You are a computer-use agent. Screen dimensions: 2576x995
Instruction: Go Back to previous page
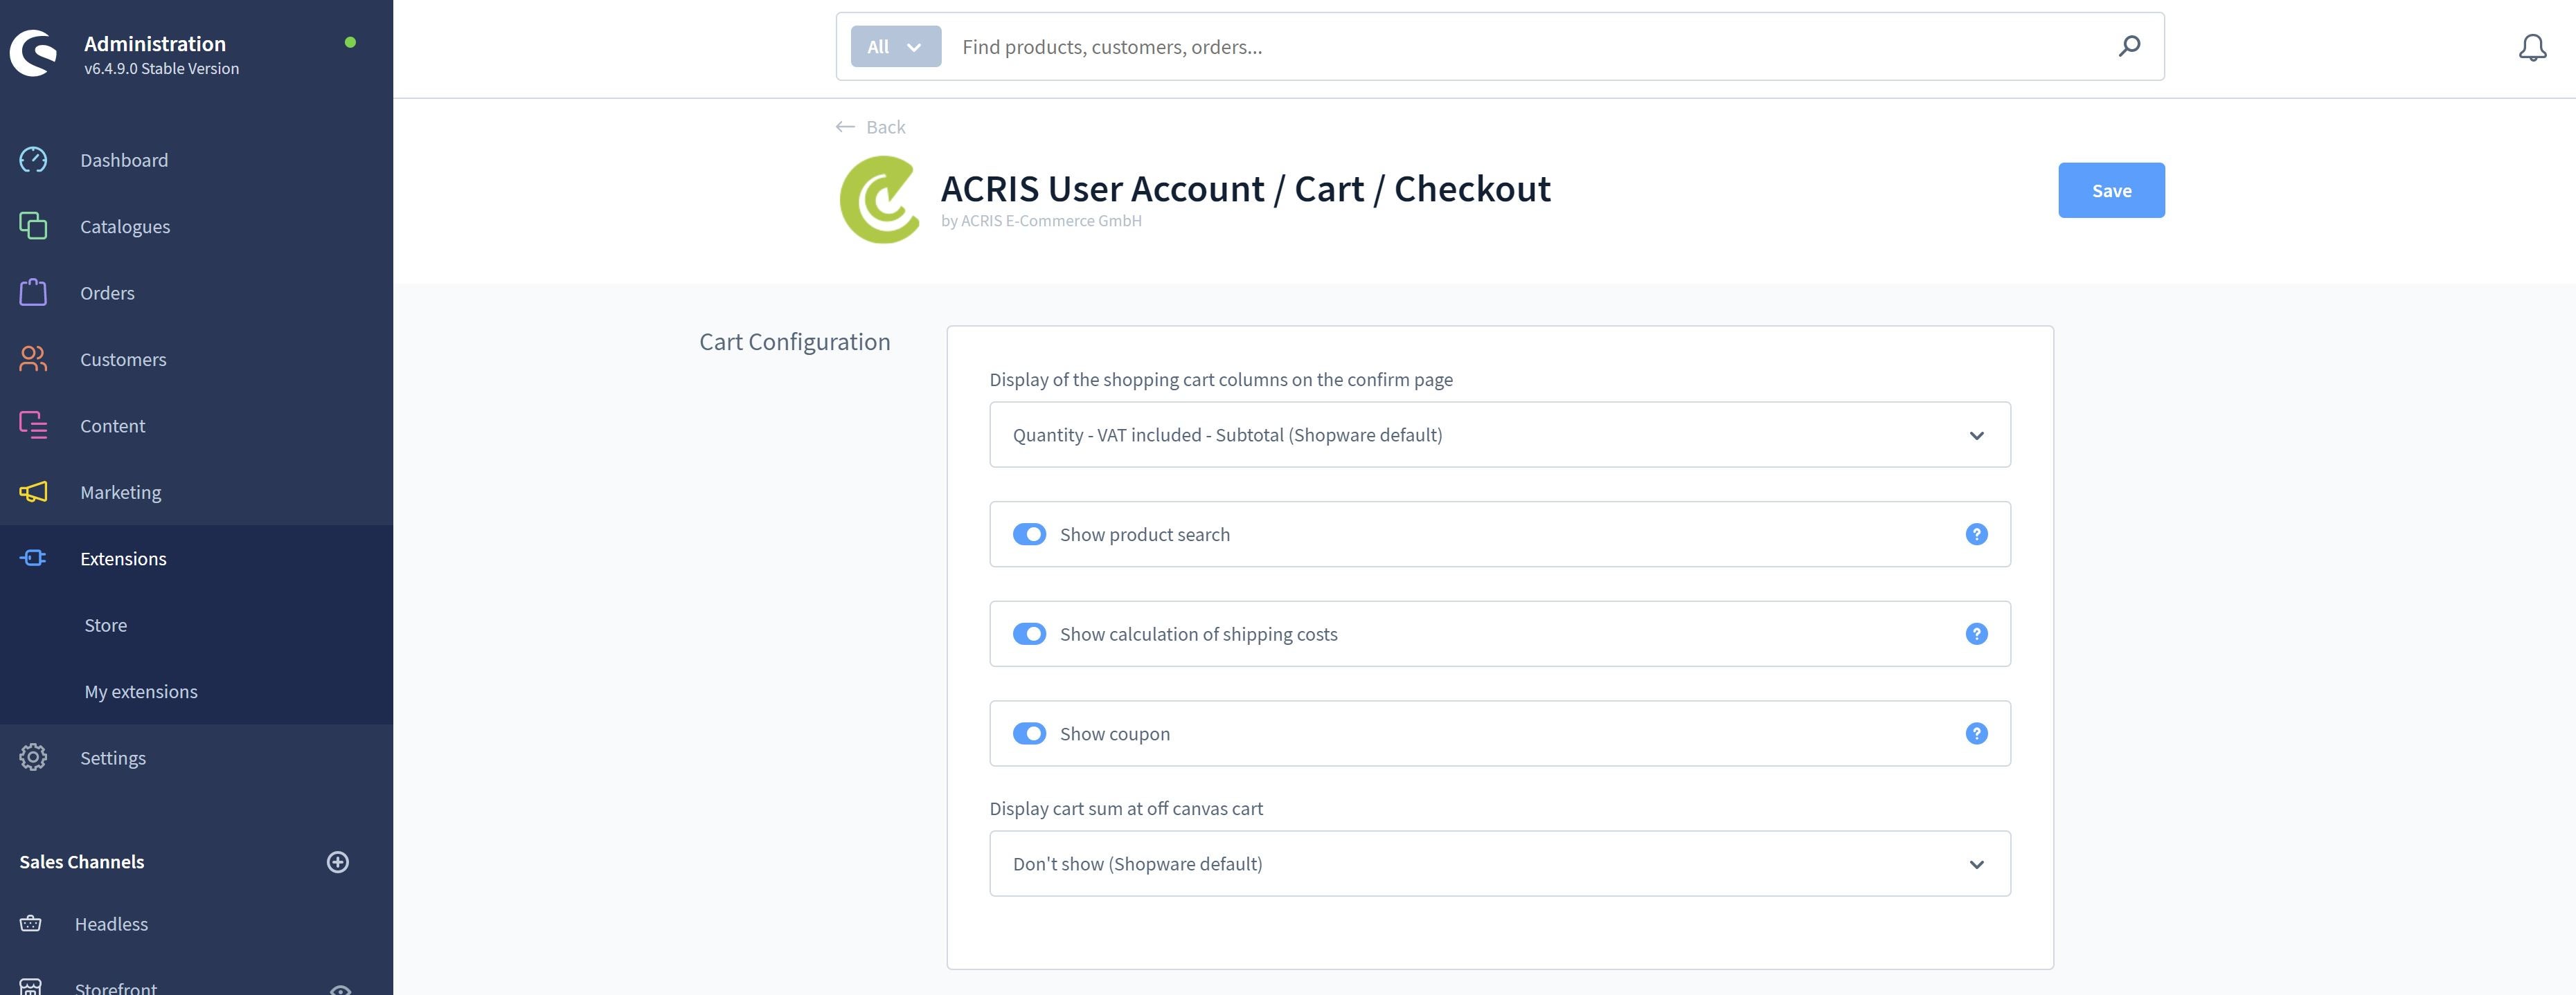click(x=871, y=127)
